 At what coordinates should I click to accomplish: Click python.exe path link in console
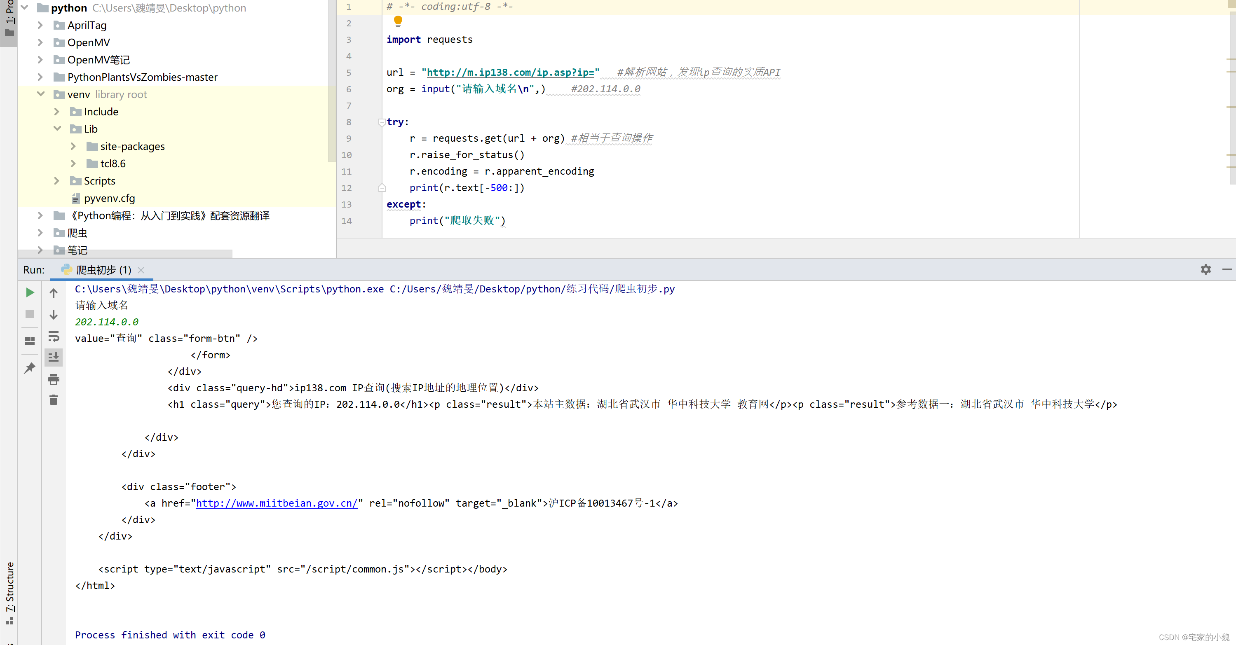tap(229, 289)
